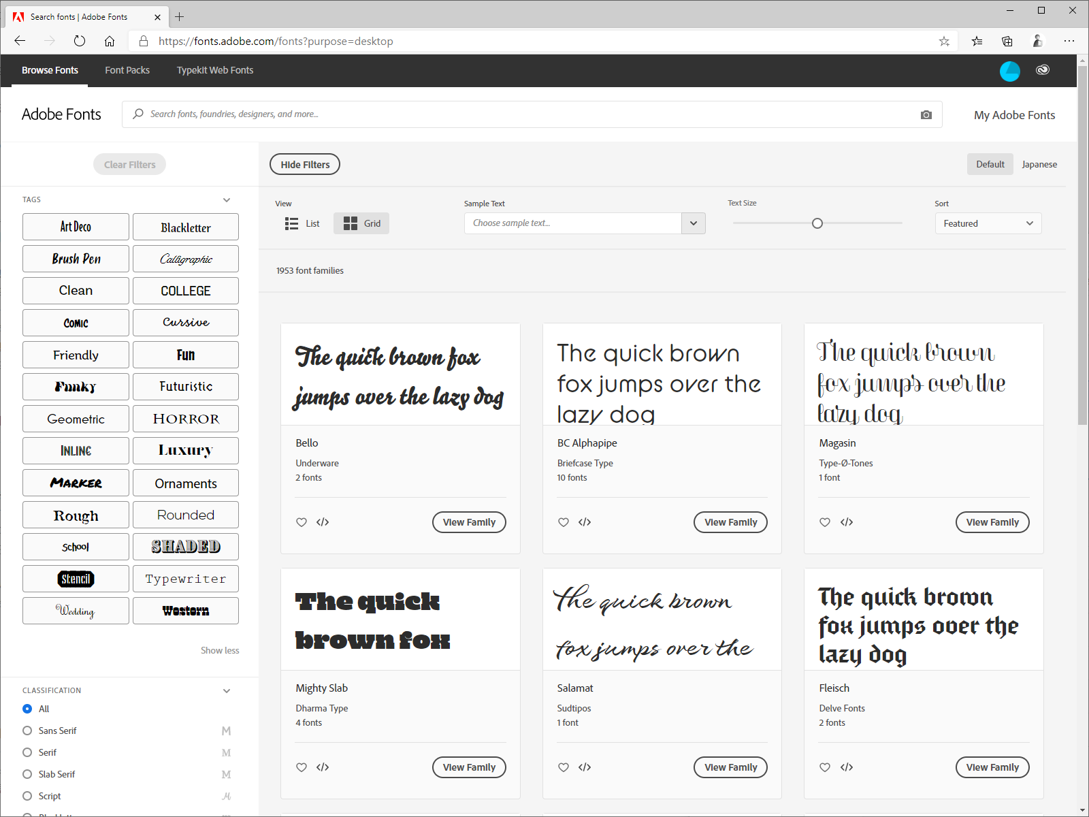Open web embed code for Mighty Slab
This screenshot has height=817, width=1089.
(323, 767)
